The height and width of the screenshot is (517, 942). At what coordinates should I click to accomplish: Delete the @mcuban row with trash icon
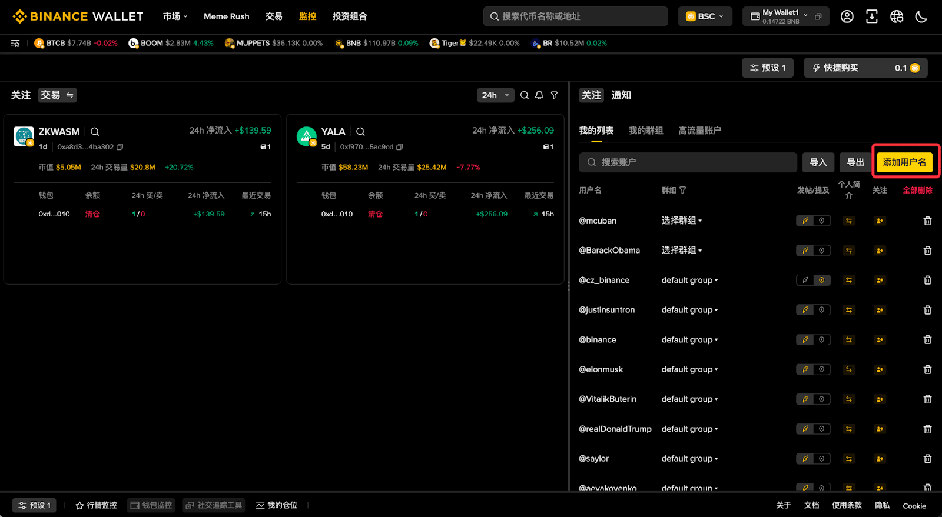(x=927, y=221)
